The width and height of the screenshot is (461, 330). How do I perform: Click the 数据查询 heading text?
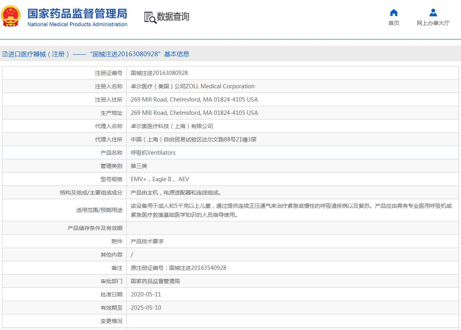[x=173, y=16]
